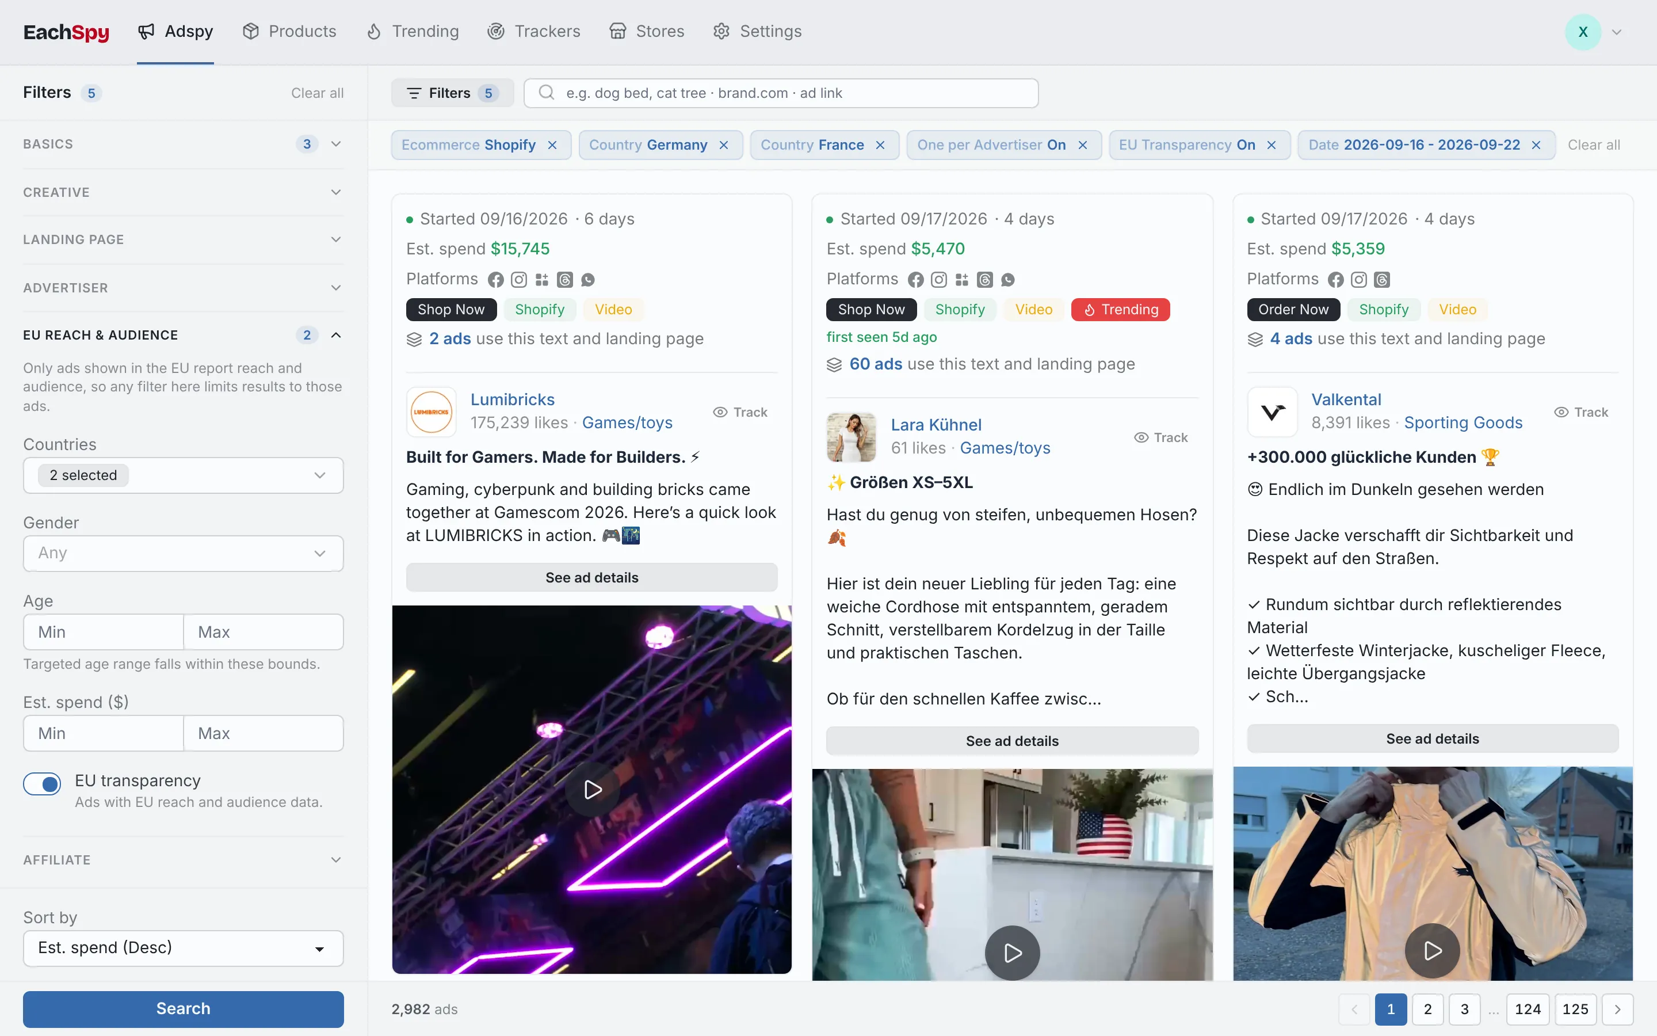This screenshot has width=1657, height=1036.
Task: Click the Lumibricks advertiser logo
Action: [432, 412]
